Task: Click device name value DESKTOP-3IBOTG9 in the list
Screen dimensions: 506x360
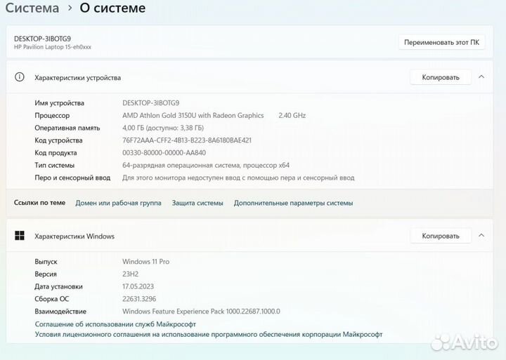Action: [x=150, y=103]
